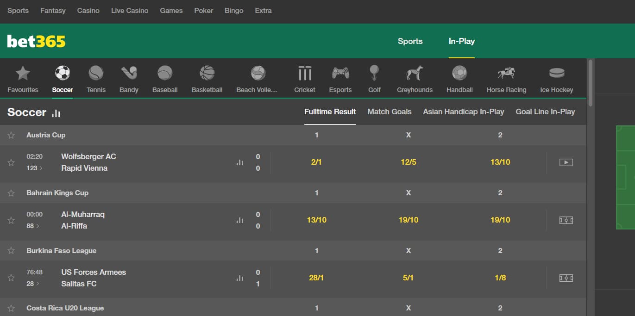Open stats icon for Al-Muharraq match
This screenshot has width=635, height=316.
click(x=239, y=220)
